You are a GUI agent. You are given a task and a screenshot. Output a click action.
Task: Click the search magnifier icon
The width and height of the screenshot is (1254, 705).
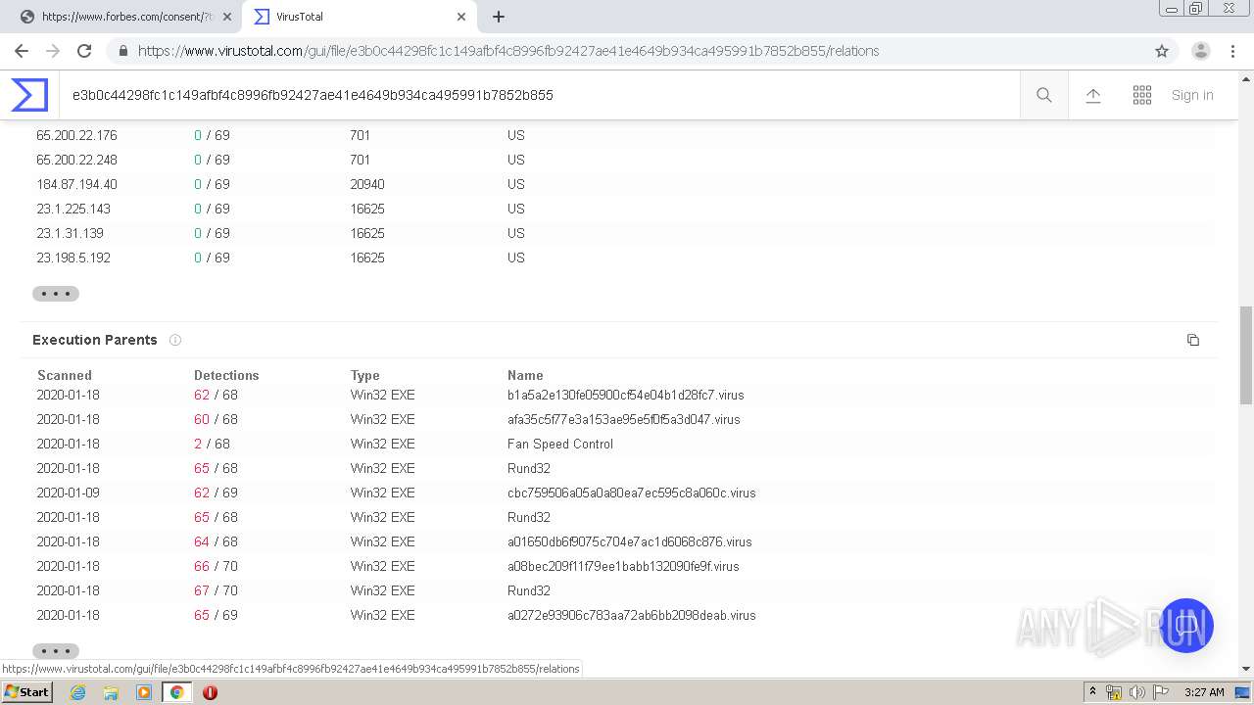pos(1044,95)
